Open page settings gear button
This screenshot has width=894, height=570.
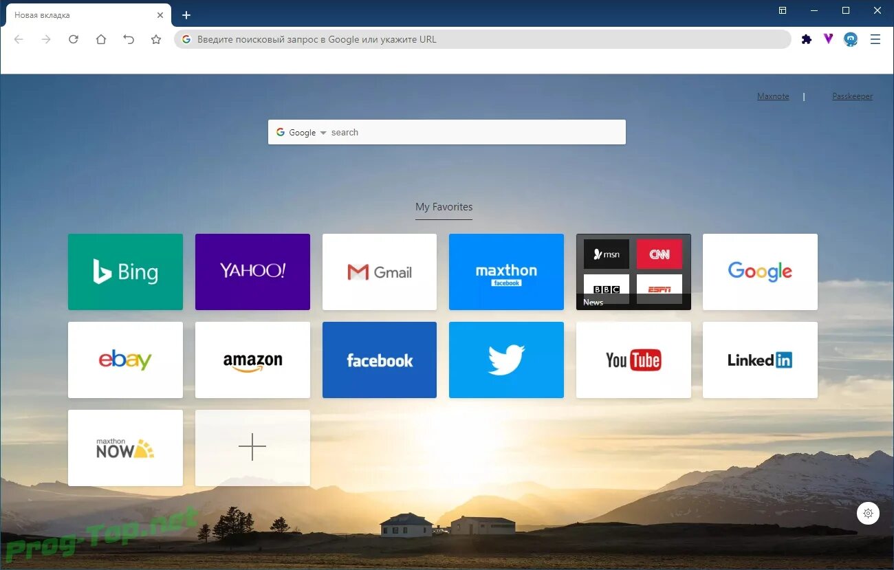[868, 513]
